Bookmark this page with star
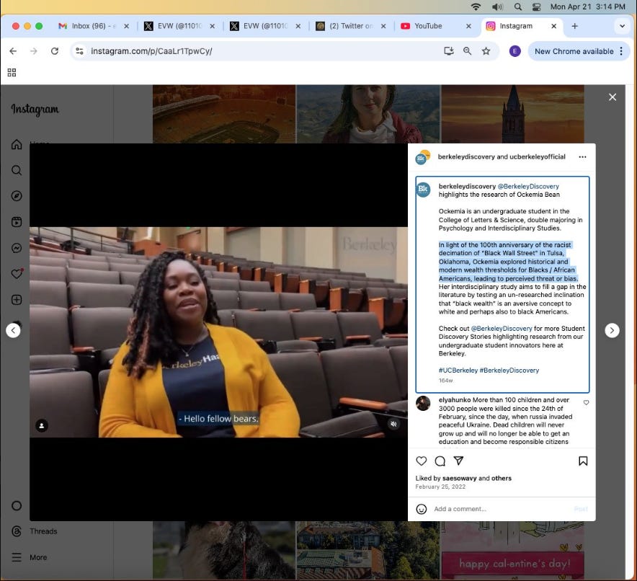 click(486, 51)
